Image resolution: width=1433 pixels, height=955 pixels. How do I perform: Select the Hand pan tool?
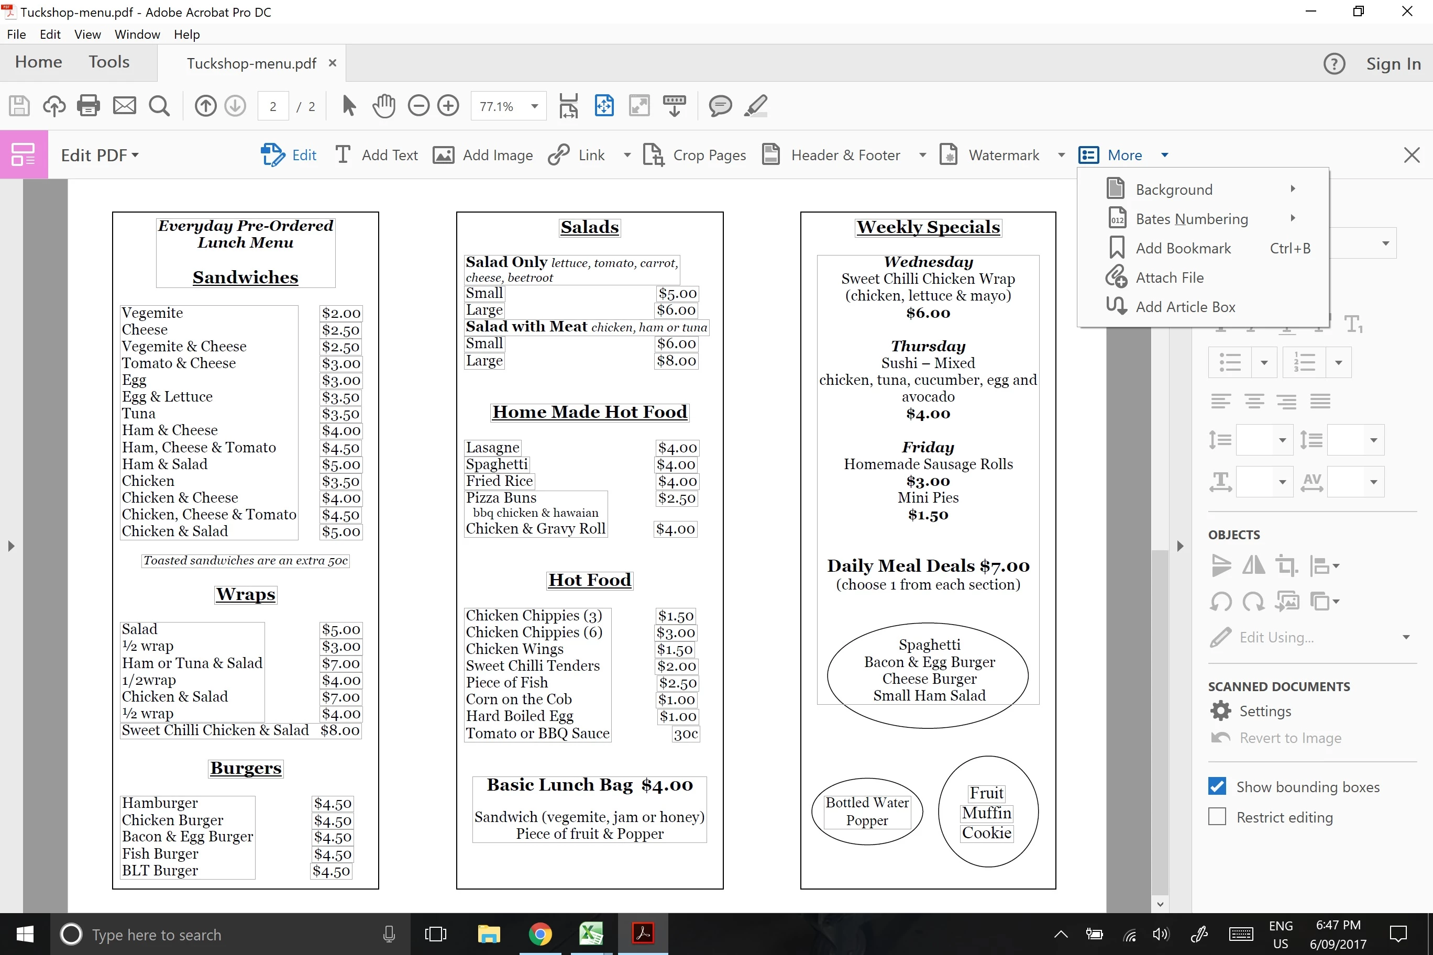(384, 106)
